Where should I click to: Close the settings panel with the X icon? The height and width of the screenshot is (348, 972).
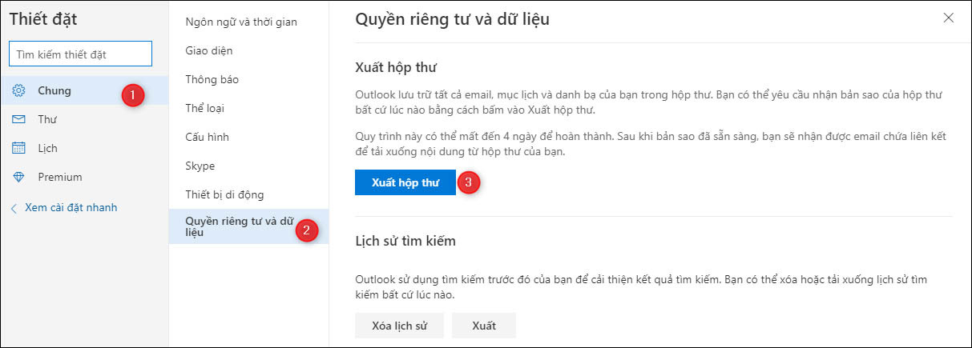pos(949,18)
